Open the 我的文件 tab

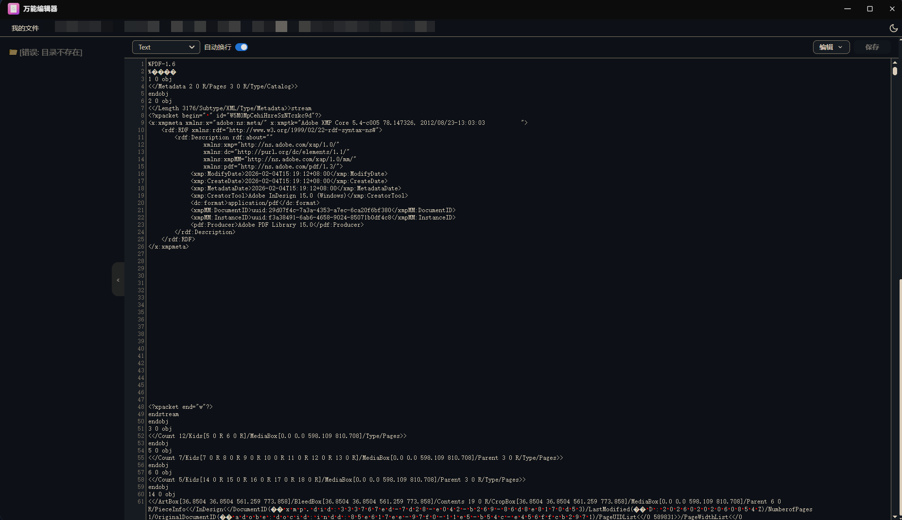click(25, 28)
